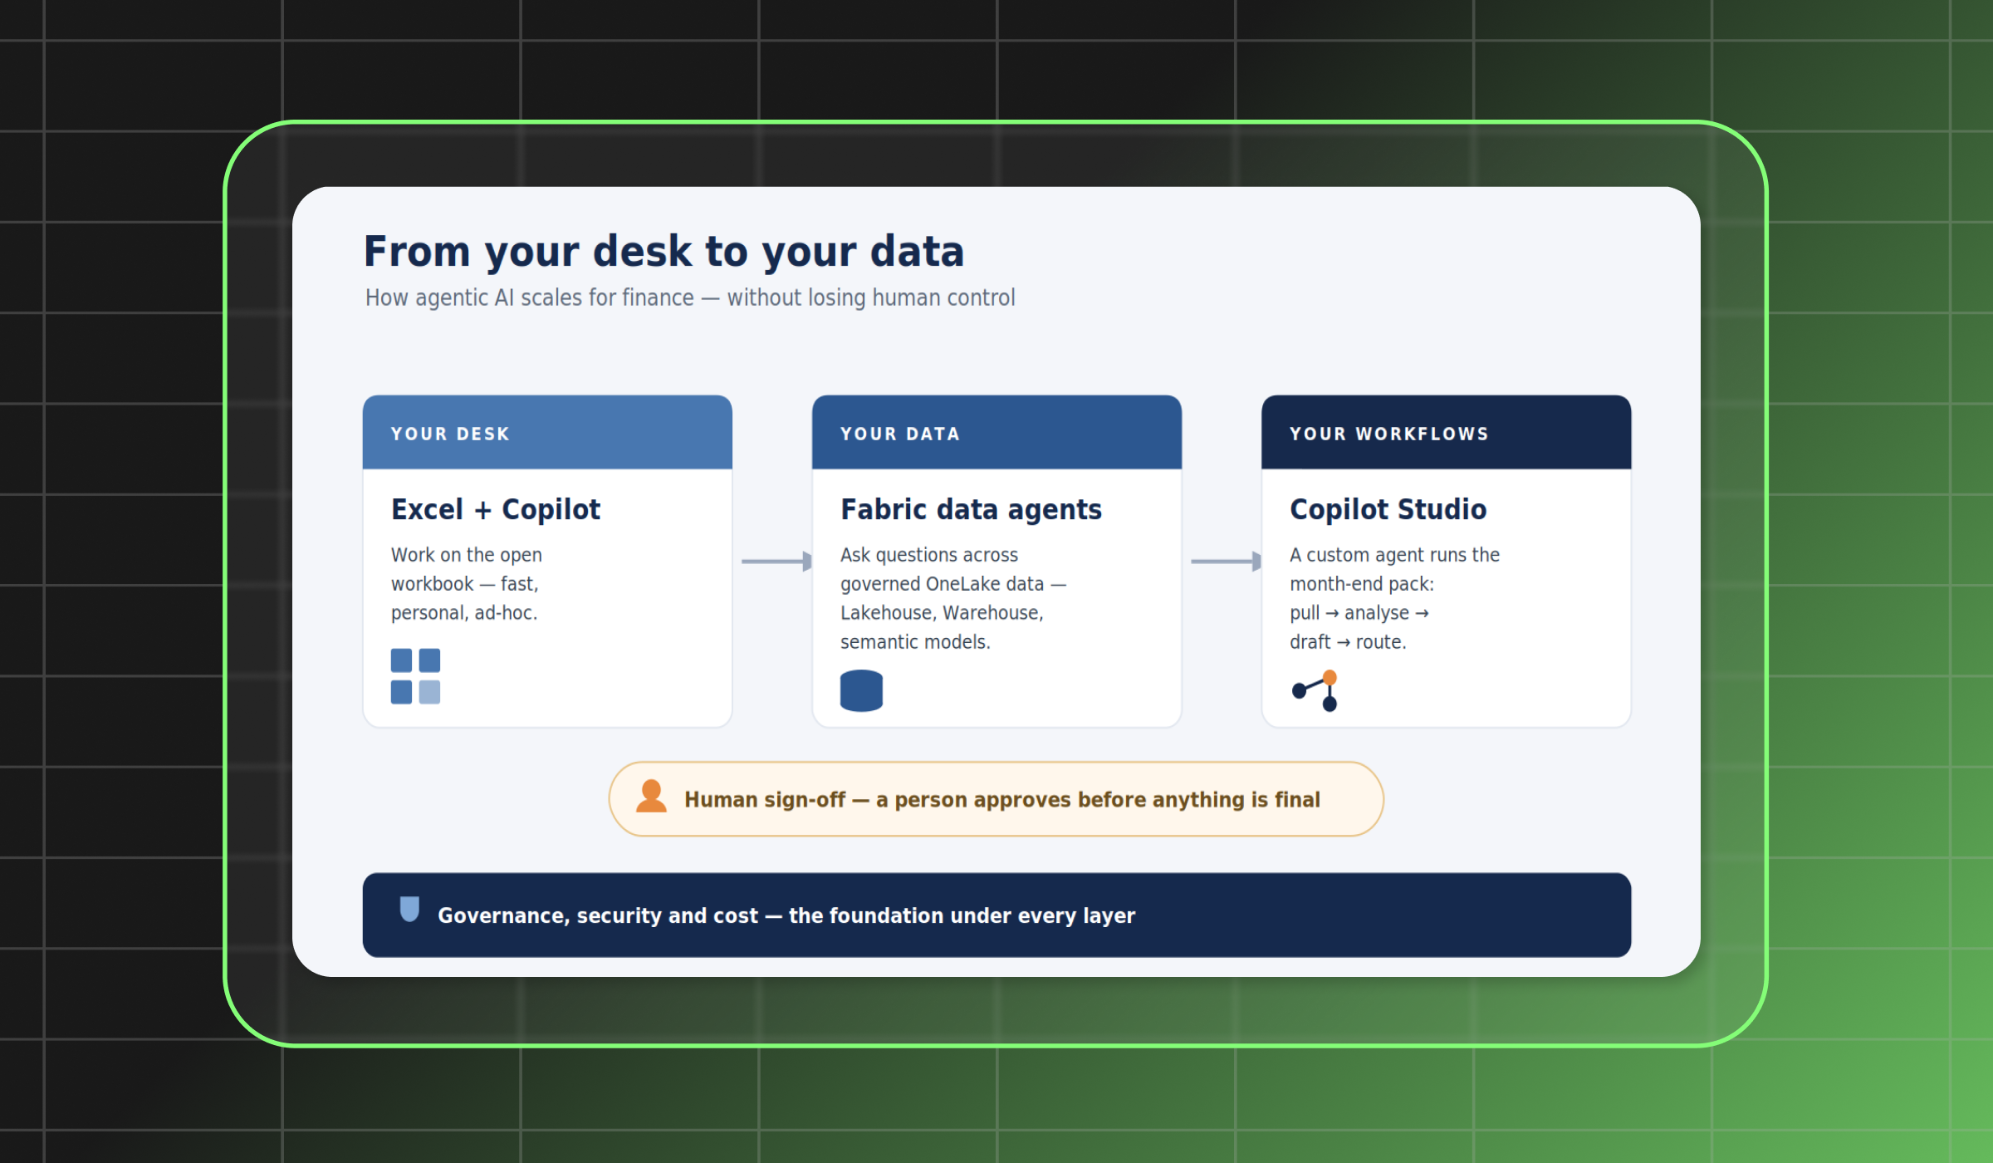This screenshot has height=1163, width=1993.
Task: Click the "Fabric data agents" card title
Action: (971, 509)
